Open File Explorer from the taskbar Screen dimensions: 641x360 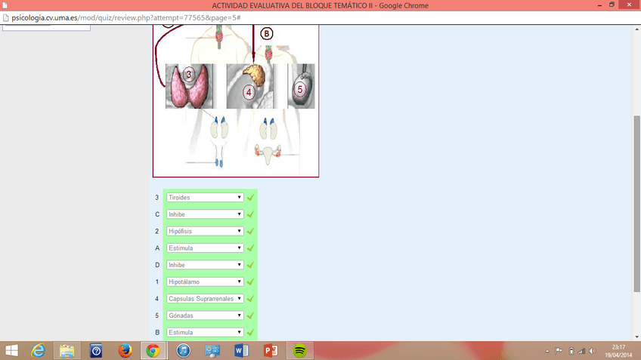click(67, 351)
